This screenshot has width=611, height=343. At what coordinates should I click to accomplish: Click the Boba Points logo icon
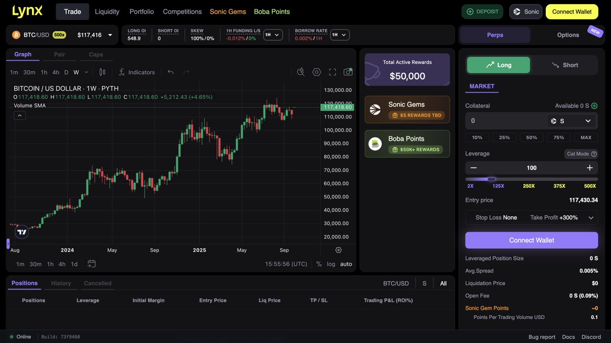point(375,144)
